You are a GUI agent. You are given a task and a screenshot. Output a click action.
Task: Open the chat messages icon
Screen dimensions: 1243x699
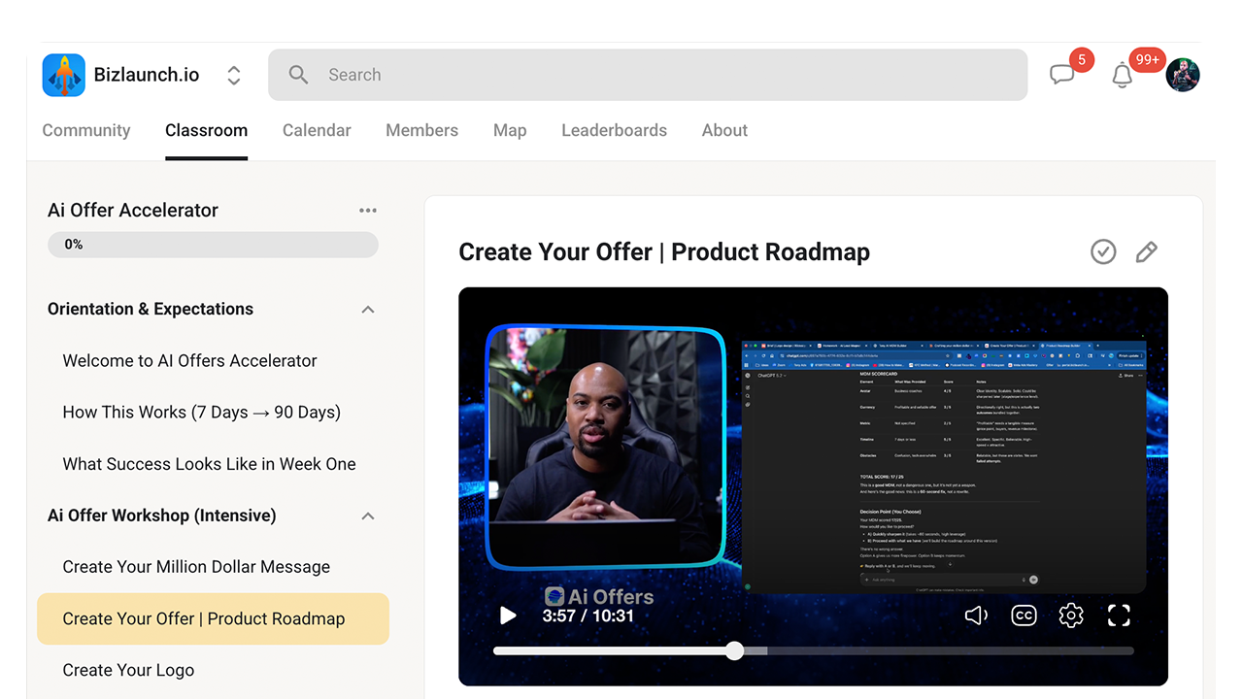pos(1062,75)
